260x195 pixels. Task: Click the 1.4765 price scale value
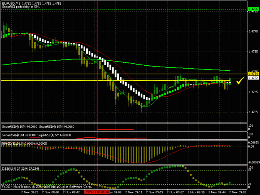coord(253,52)
